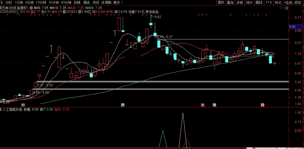Click the 涨 event marker below the chart

[203, 105]
